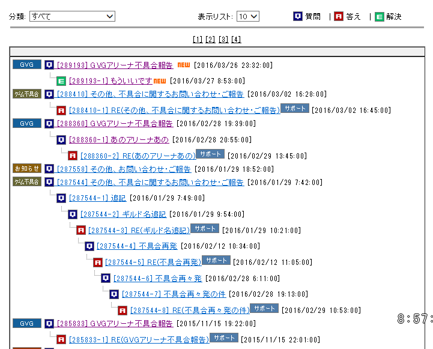This screenshot has height=349, width=433.
Task: Click the Q icon of thread 289193
Action: [x=49, y=65]
